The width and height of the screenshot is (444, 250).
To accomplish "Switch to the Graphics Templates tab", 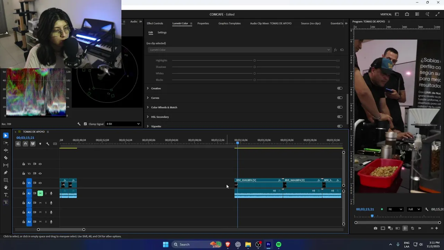I will click(x=229, y=23).
